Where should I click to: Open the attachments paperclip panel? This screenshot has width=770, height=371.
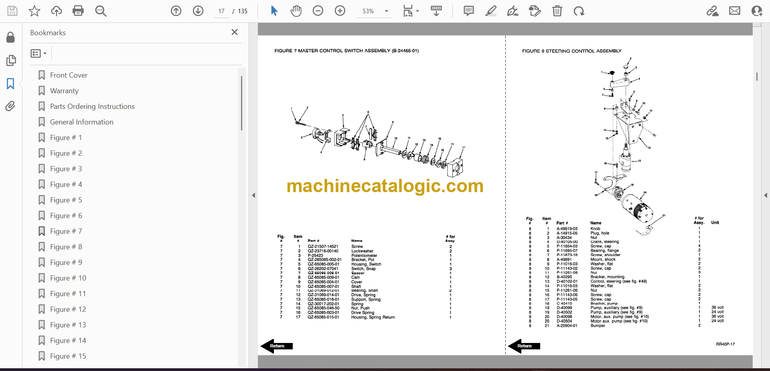(x=10, y=106)
